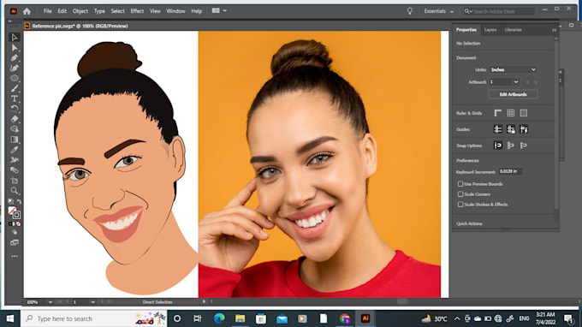Click the transparency grid icon
This screenshot has width=582, height=327.
click(523, 113)
